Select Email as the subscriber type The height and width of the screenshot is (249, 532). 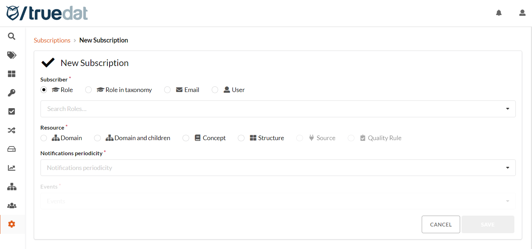pos(167,90)
